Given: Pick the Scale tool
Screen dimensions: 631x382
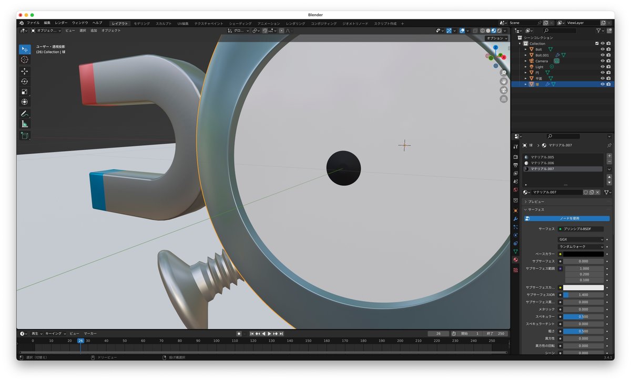Looking at the screenshot, I should [25, 92].
